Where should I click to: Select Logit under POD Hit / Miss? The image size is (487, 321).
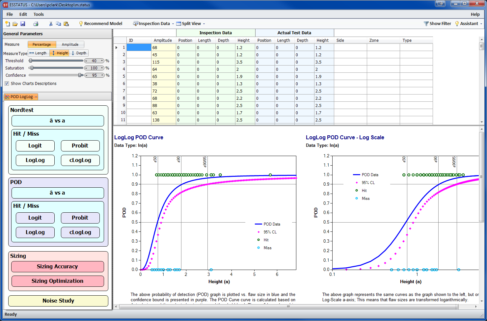point(35,218)
